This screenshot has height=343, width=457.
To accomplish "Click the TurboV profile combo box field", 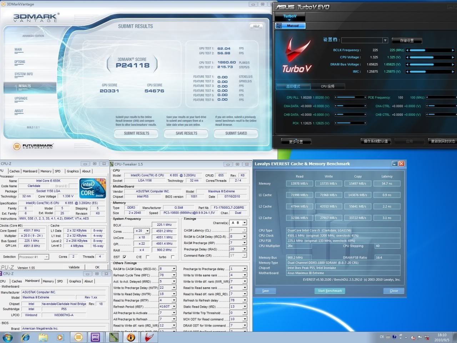I will pos(362,40).
